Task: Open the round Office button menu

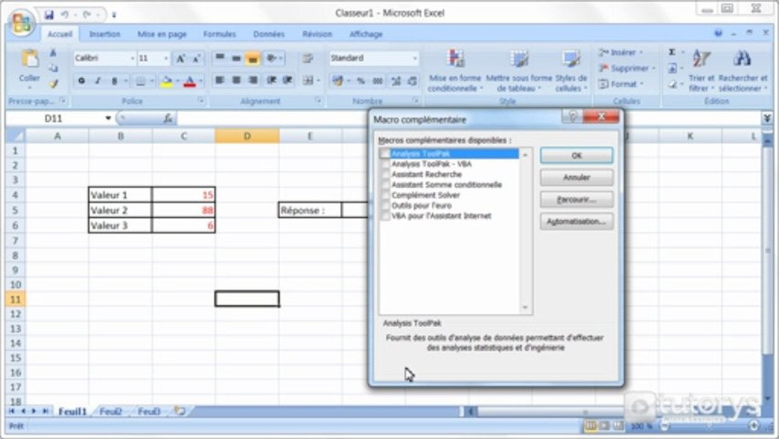Action: (x=21, y=23)
